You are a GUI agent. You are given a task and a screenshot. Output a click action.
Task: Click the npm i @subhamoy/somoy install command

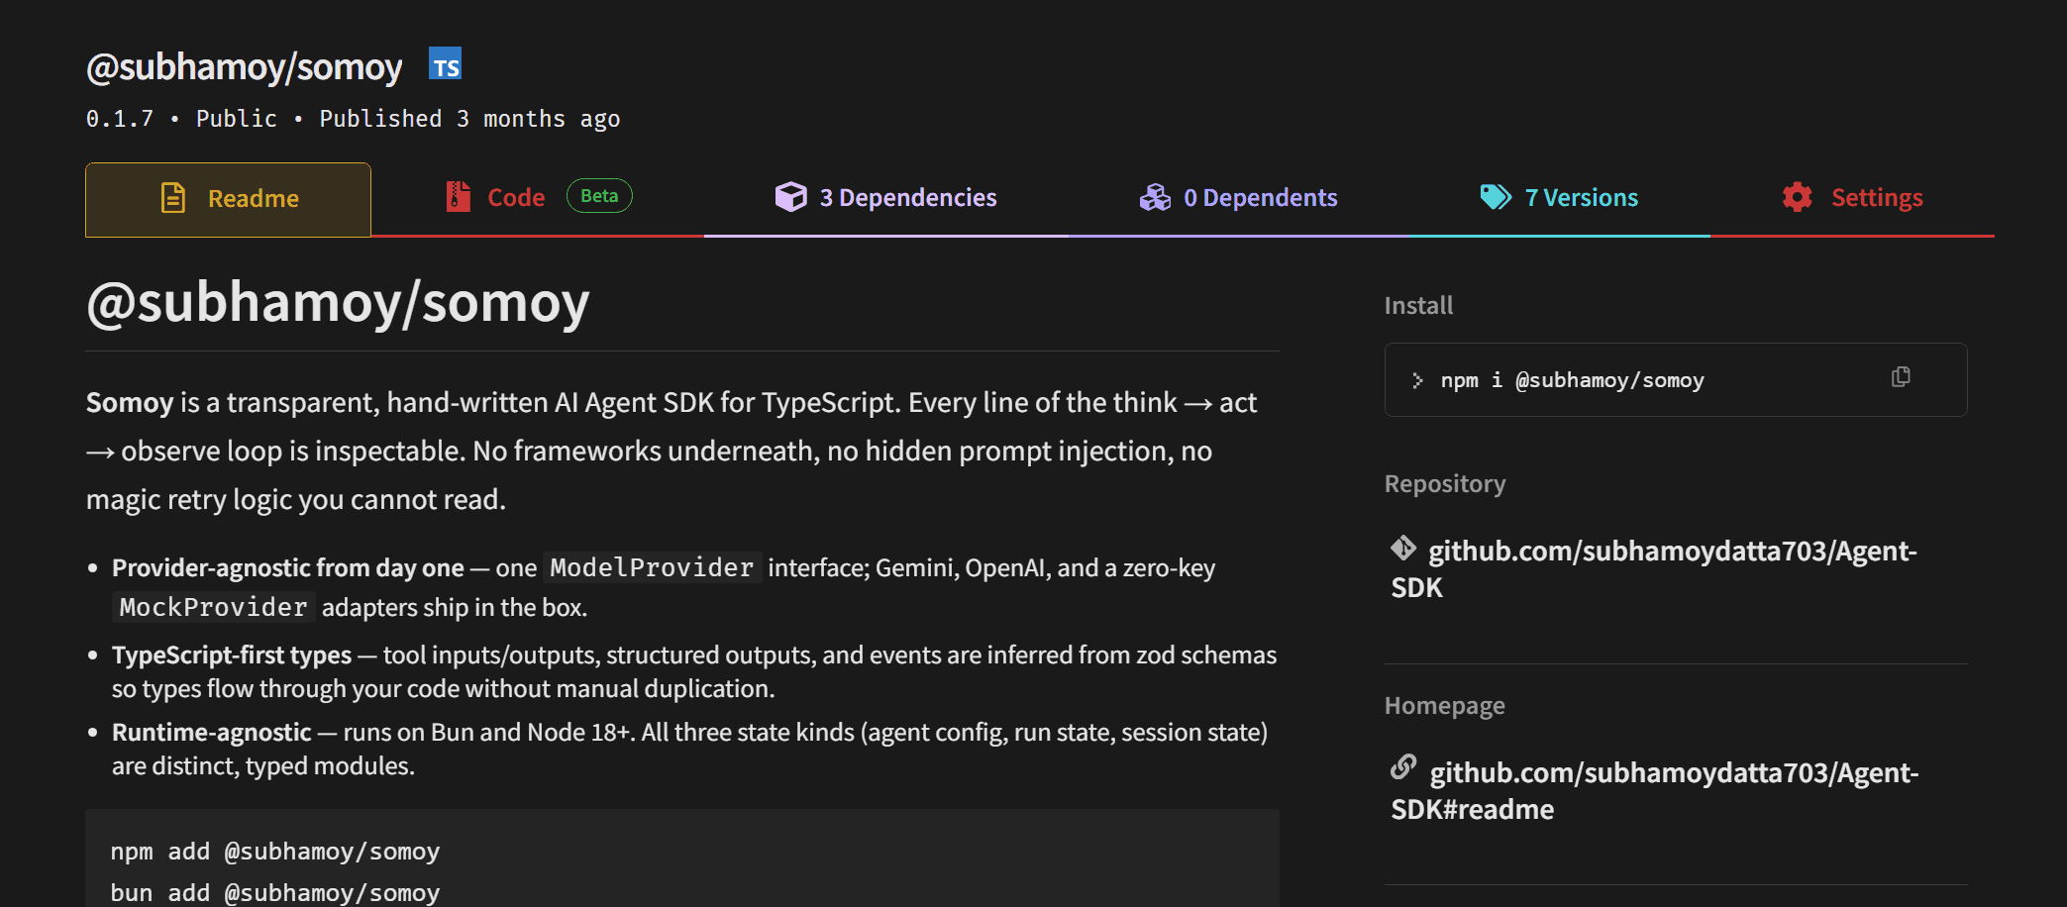pyautogui.click(x=1572, y=380)
